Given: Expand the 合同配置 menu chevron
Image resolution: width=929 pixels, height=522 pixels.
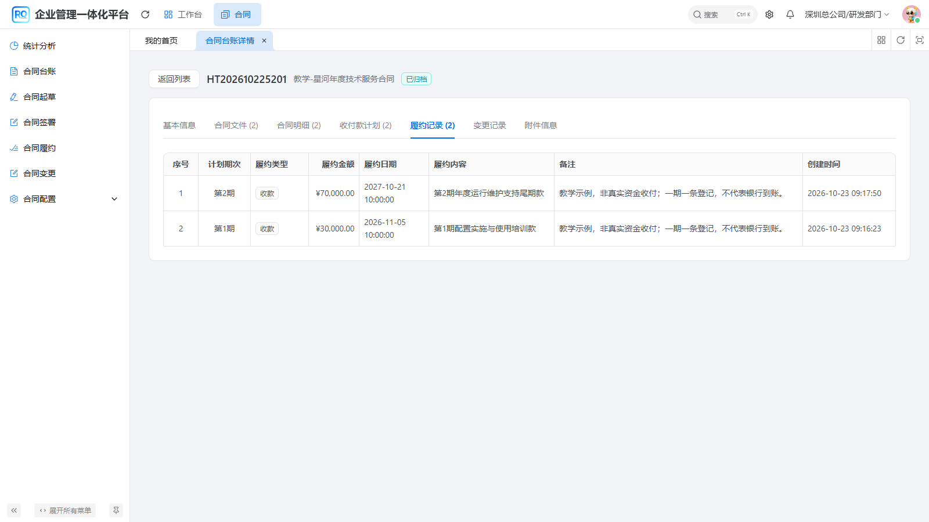Looking at the screenshot, I should click(x=114, y=199).
